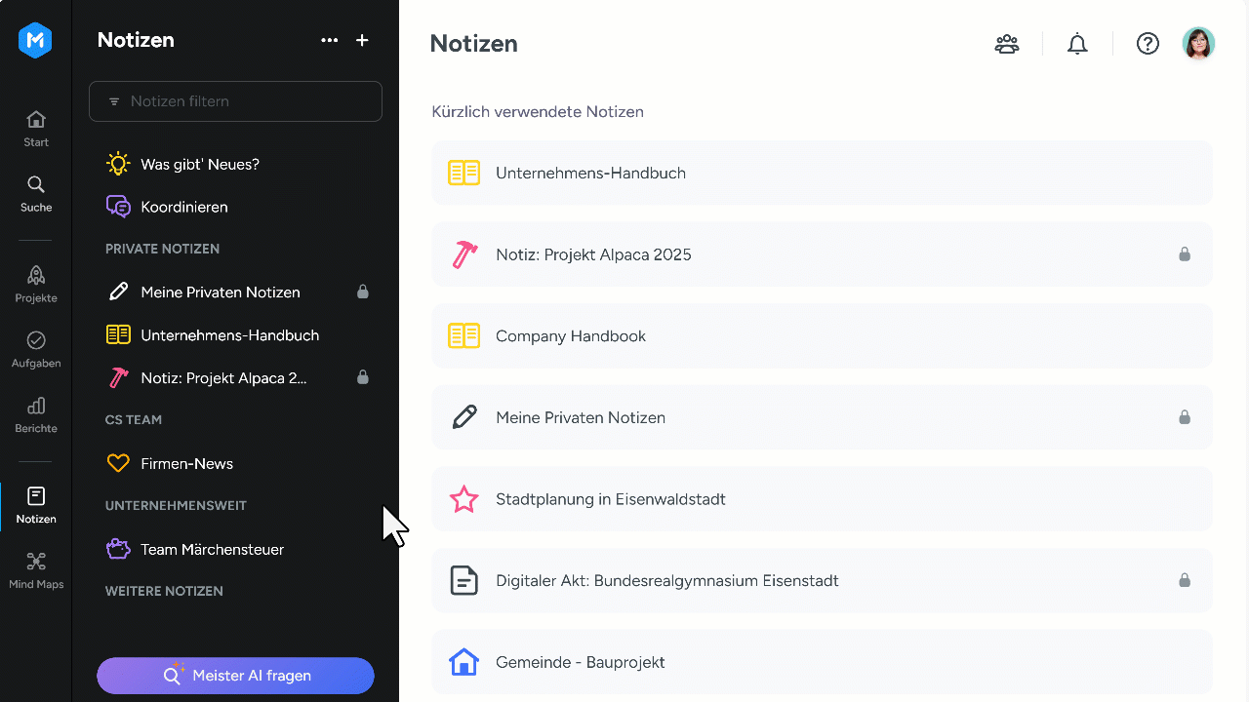
Task: Click lock icon on Projekt Alpaca sidebar row
Action: (x=363, y=377)
